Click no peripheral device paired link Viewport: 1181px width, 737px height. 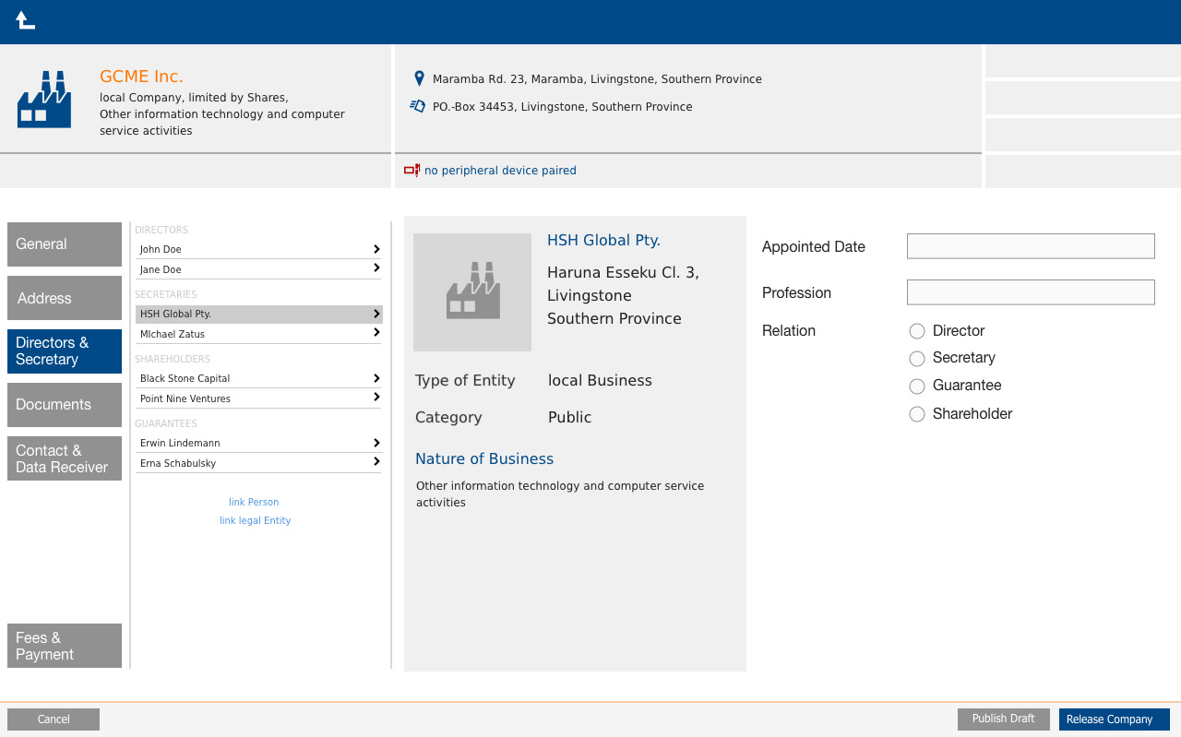pos(500,171)
